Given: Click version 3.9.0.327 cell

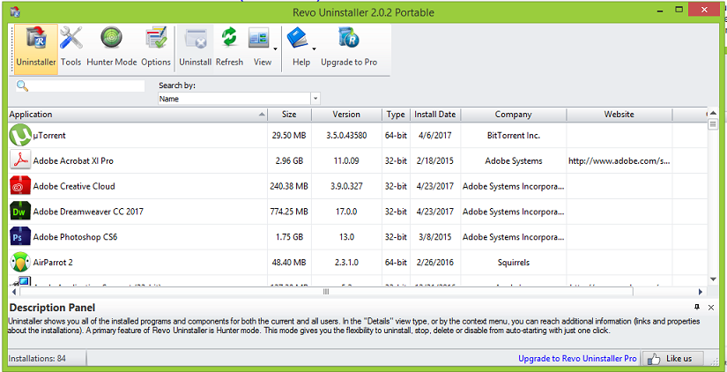Looking at the screenshot, I should point(346,187).
